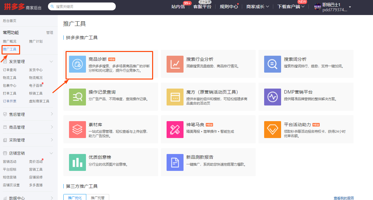Screen dimensions: 373x200
Task: Open the 魔方 yellow tool icon
Action: (x=175, y=97)
